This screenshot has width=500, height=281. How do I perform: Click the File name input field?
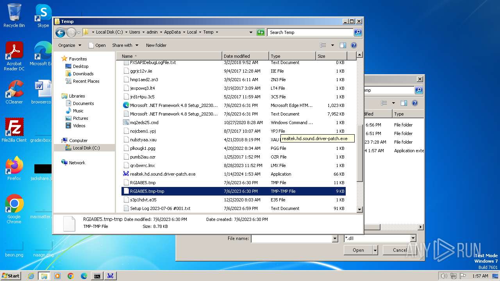click(291, 238)
